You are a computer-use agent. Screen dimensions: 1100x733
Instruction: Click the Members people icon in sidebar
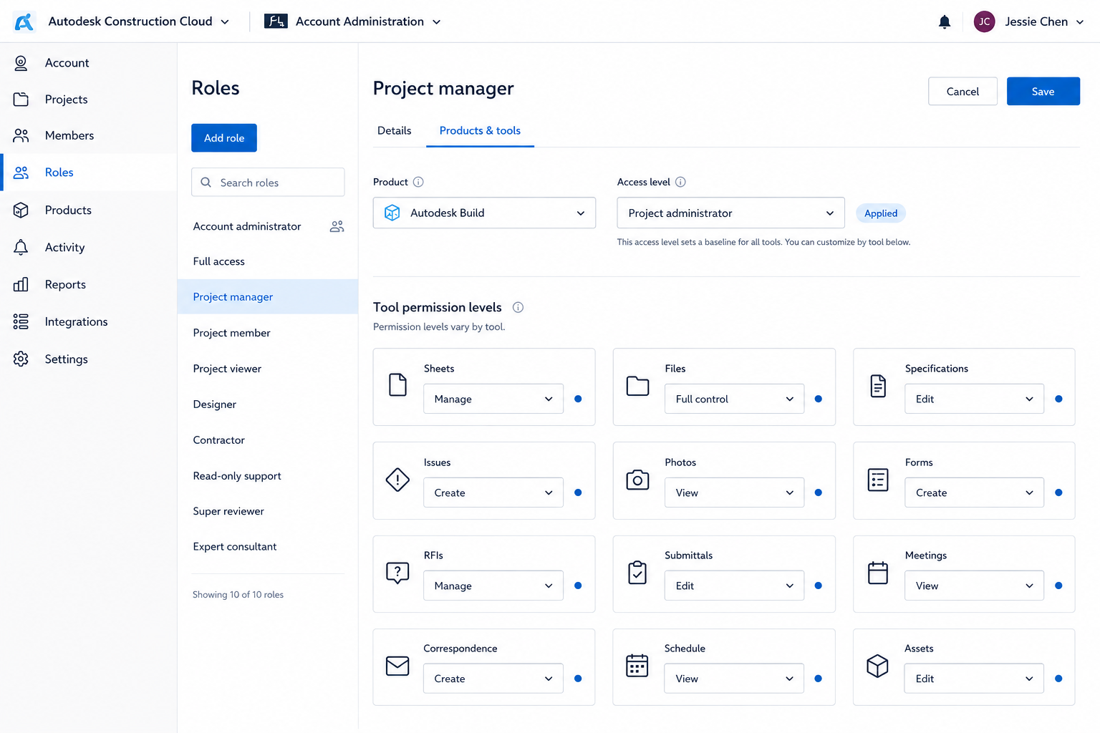tap(21, 135)
